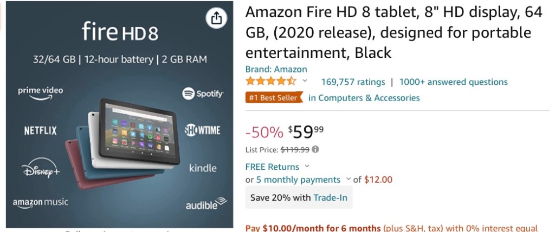
Task: Click the Save 20% with Trade-In button
Action: tap(299, 197)
